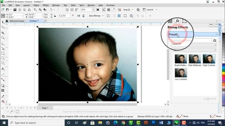Image resolution: width=225 pixels, height=126 pixels.
Task: Select the Crop tool
Action: point(3,33)
